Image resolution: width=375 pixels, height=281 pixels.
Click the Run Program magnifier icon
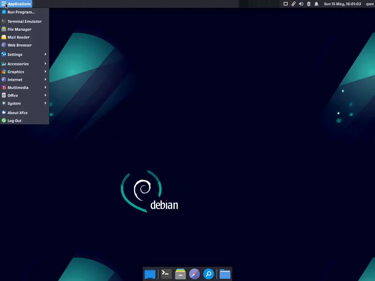click(4, 12)
